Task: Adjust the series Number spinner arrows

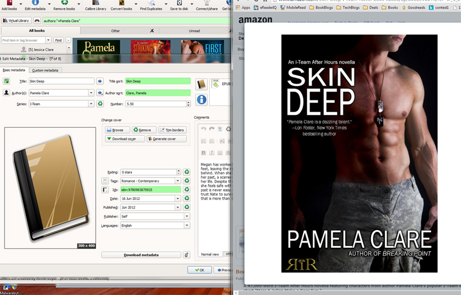Action: pos(188,104)
